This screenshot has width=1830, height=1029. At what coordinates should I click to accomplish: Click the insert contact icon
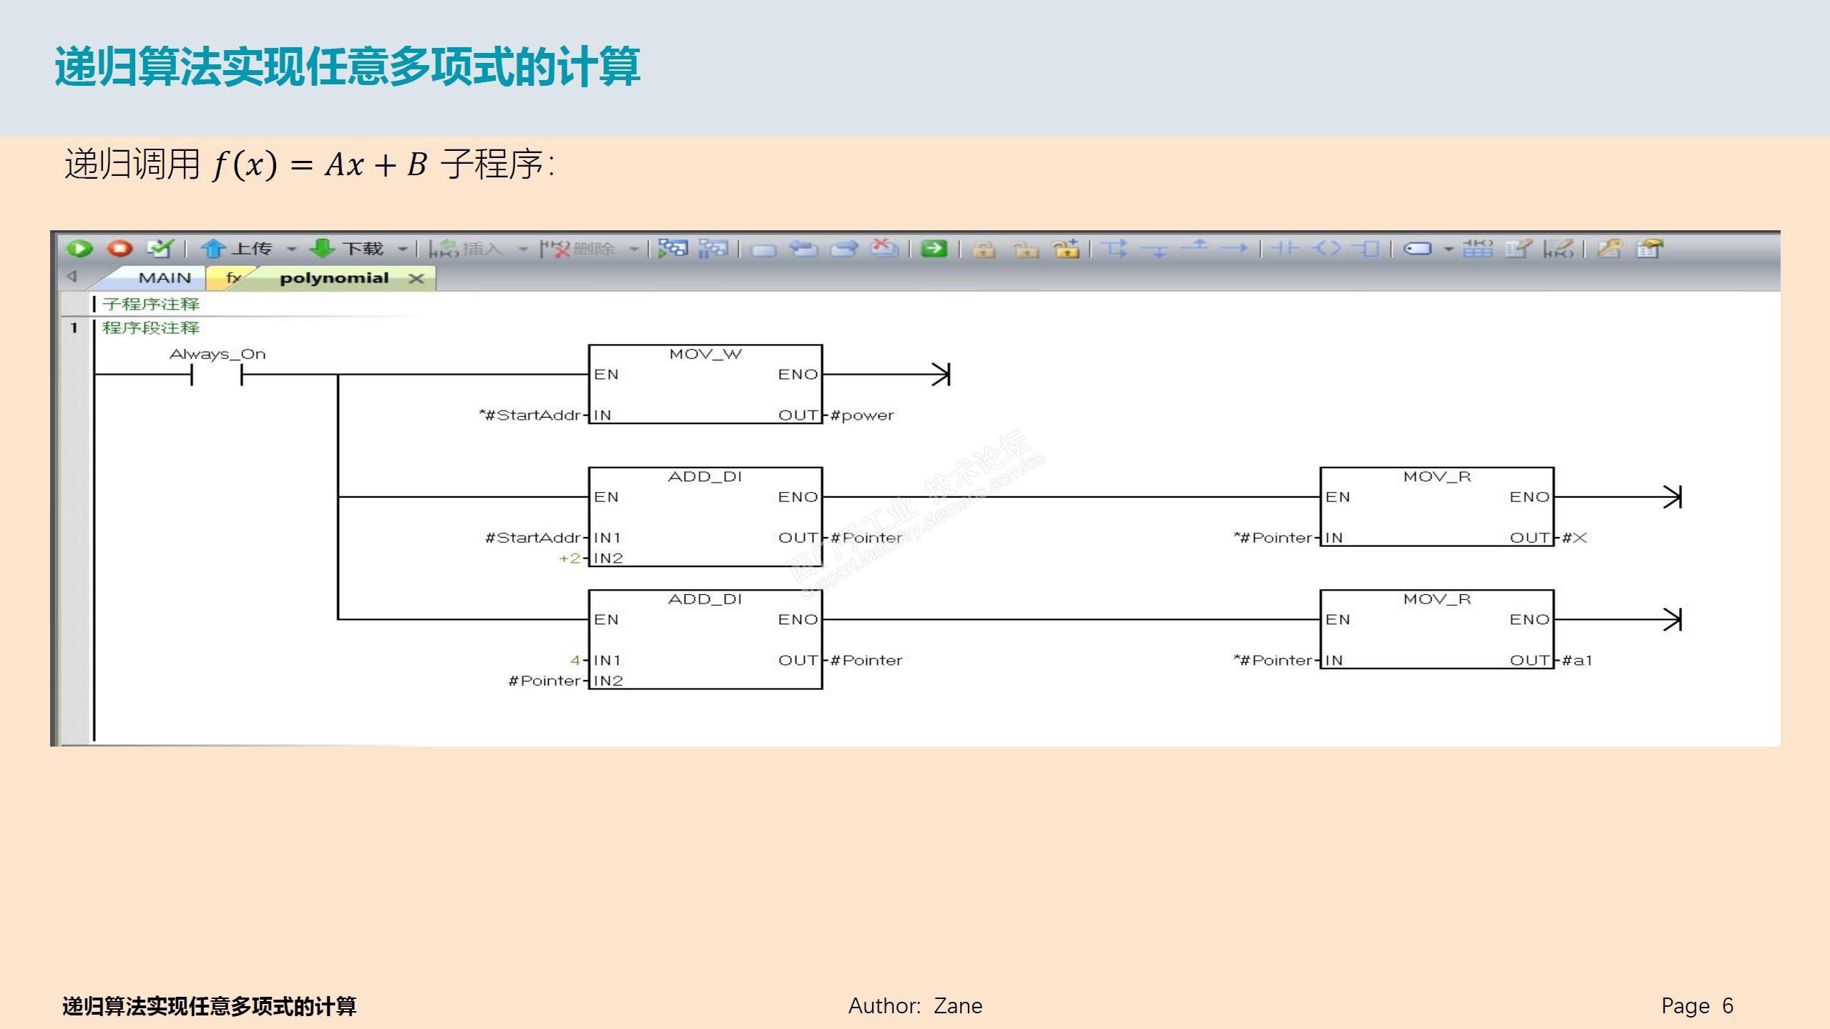[x=1285, y=249]
